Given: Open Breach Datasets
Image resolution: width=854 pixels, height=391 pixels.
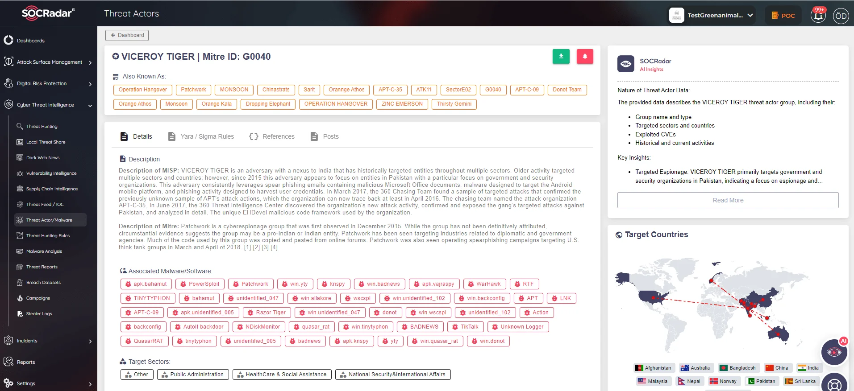Looking at the screenshot, I should pos(43,283).
